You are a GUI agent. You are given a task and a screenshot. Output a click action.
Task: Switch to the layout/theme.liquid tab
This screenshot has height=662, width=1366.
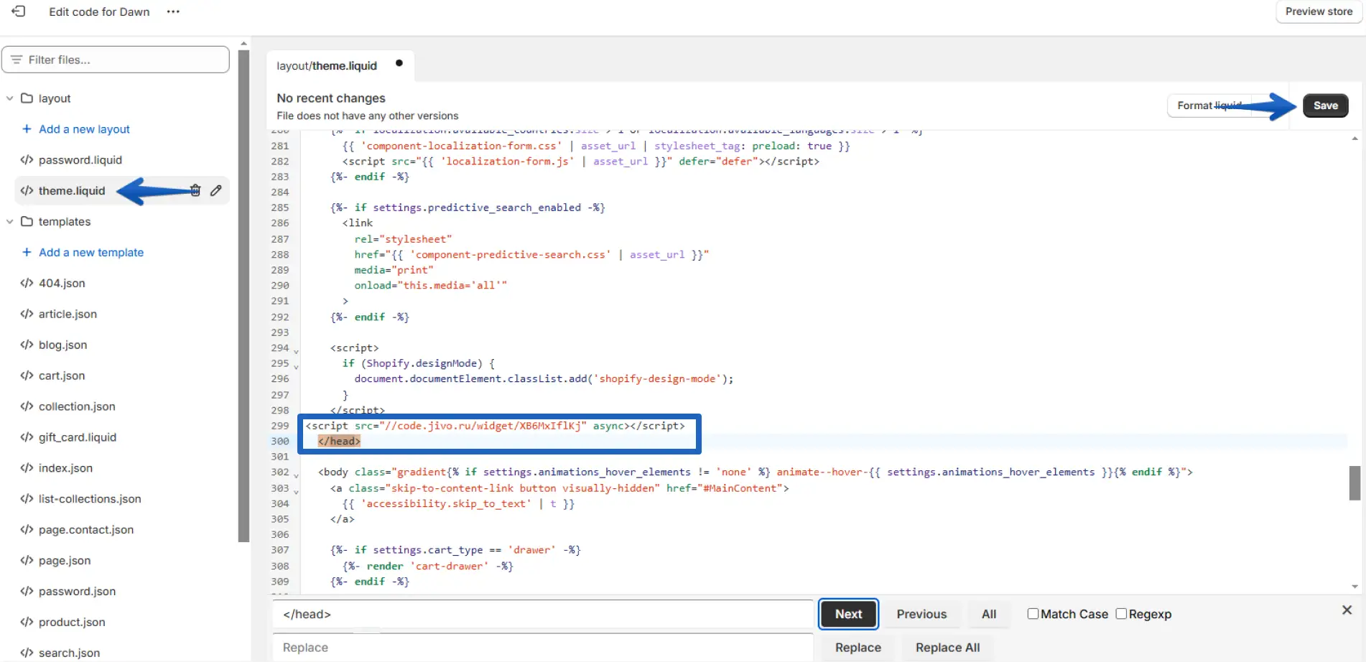pos(327,66)
